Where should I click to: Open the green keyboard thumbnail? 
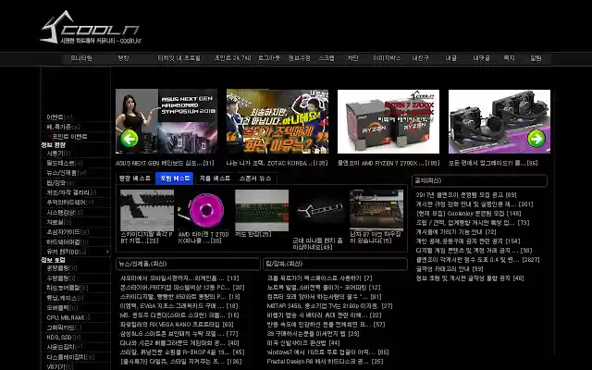point(262,210)
